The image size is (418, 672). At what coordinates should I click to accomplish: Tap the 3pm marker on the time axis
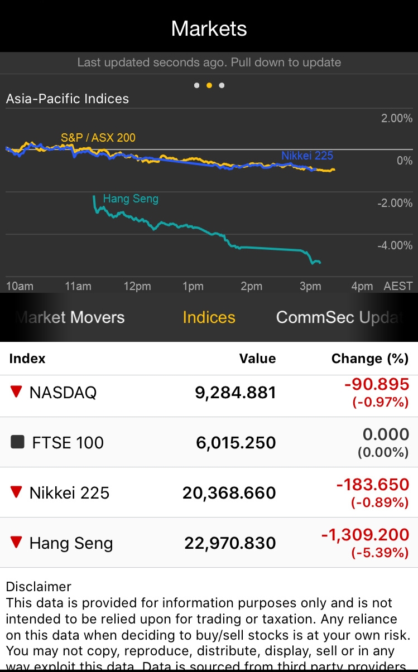(x=310, y=286)
